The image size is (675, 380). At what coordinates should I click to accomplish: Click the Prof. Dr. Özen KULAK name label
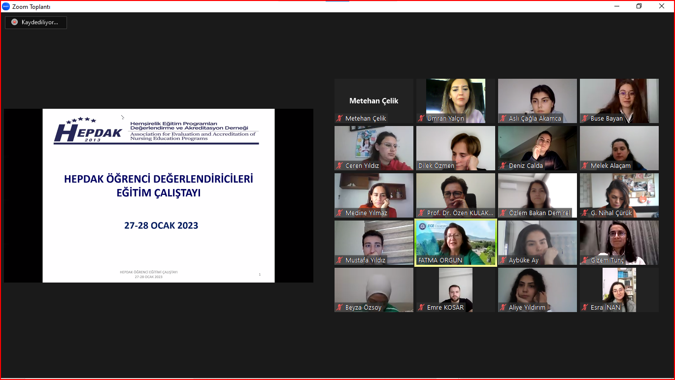(459, 213)
